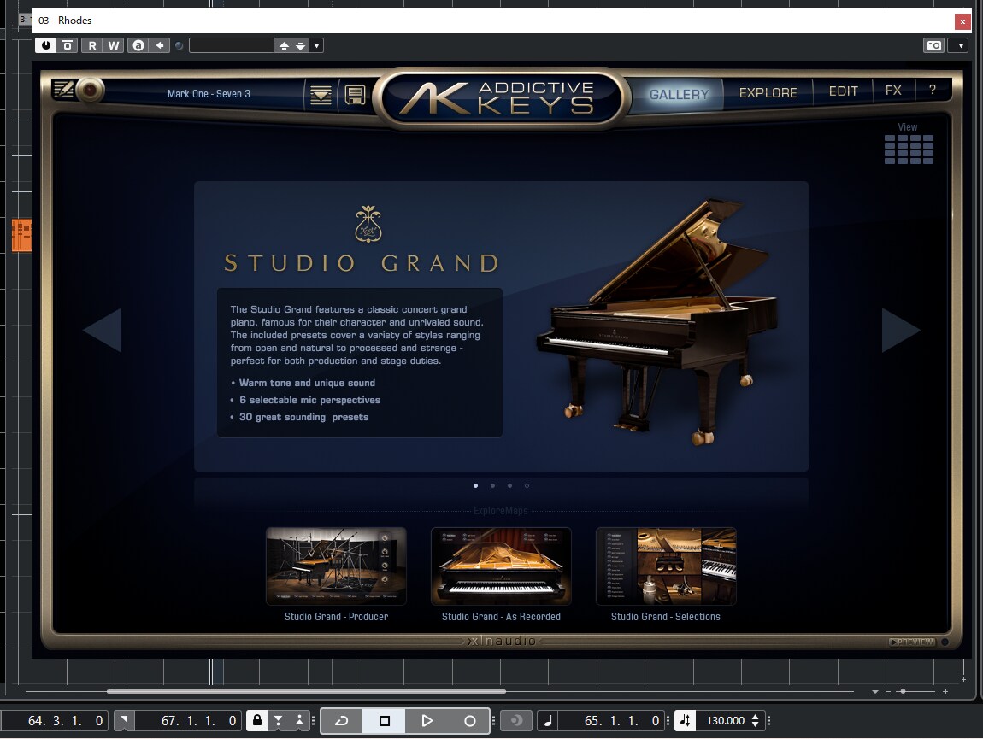Switch to the FX tab
The width and height of the screenshot is (983, 739).
pos(893,91)
